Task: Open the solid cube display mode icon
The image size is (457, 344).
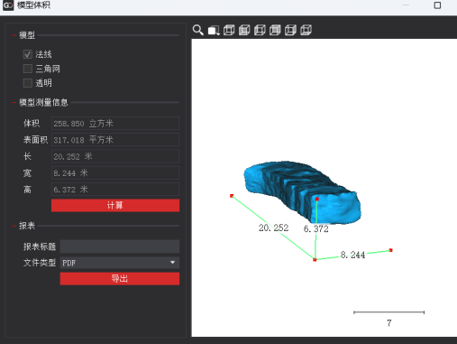Action: coord(214,30)
